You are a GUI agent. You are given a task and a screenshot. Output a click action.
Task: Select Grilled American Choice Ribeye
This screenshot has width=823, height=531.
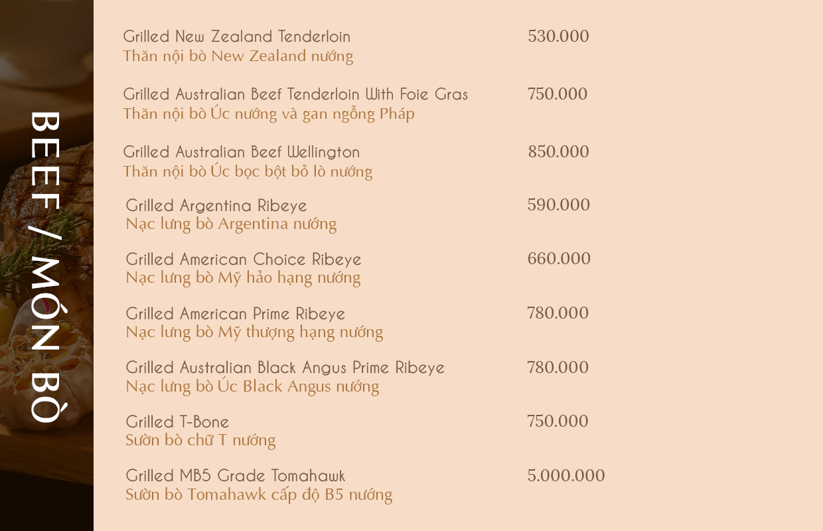[x=244, y=260]
